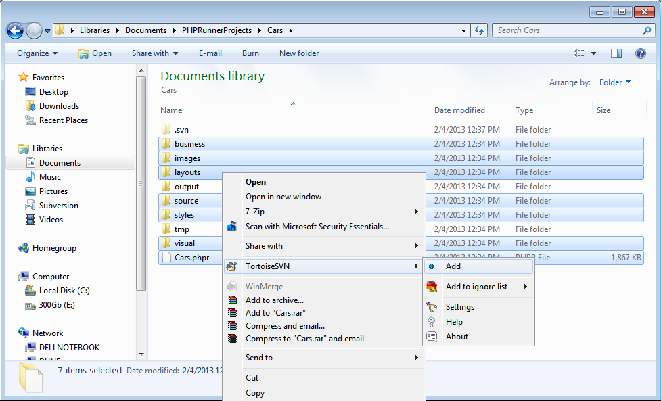Choose Scan with Microsoft Security Essentials

coord(324,227)
